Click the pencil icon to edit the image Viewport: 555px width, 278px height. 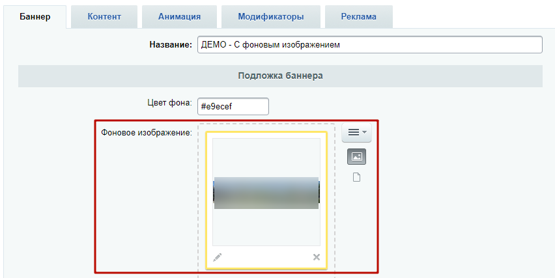tap(218, 257)
